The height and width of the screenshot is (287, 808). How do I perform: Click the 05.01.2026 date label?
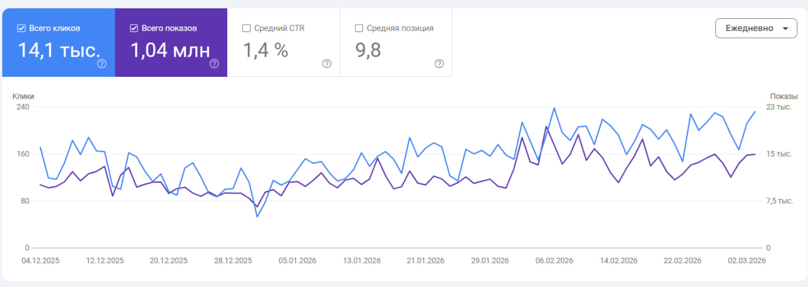(x=297, y=261)
